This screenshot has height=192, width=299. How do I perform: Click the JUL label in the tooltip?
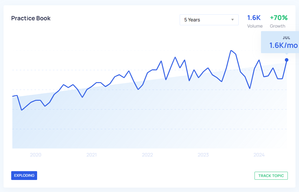coord(286,38)
